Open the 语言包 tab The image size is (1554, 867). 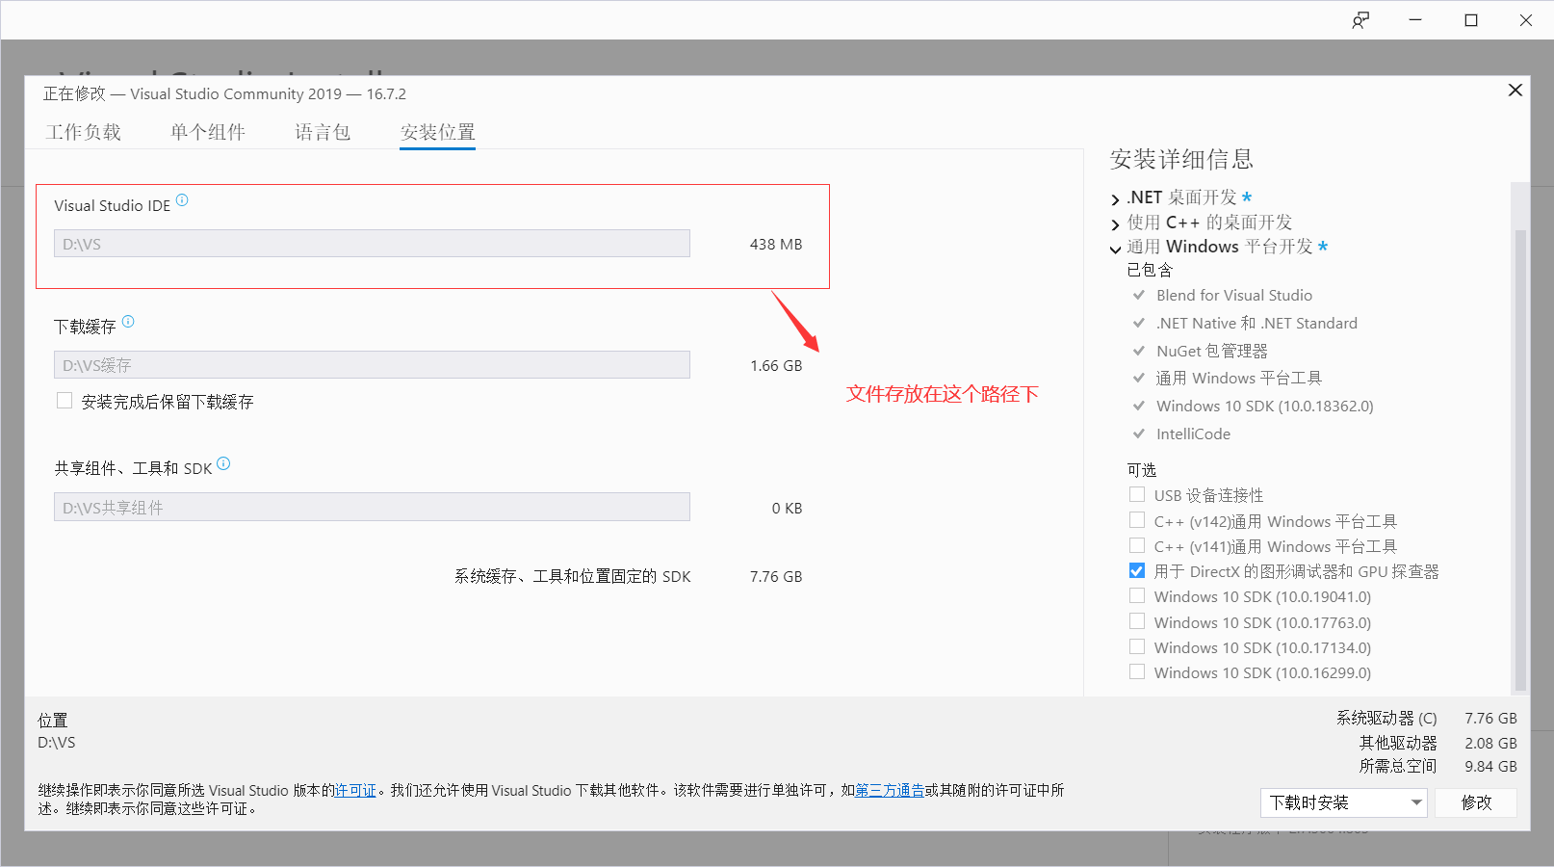(x=323, y=132)
